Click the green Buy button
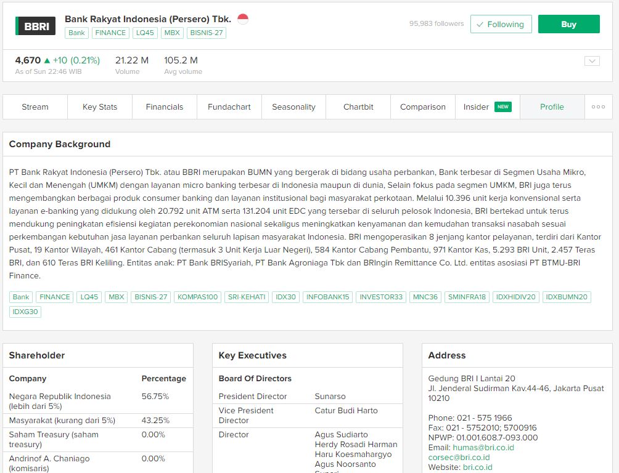 (568, 24)
